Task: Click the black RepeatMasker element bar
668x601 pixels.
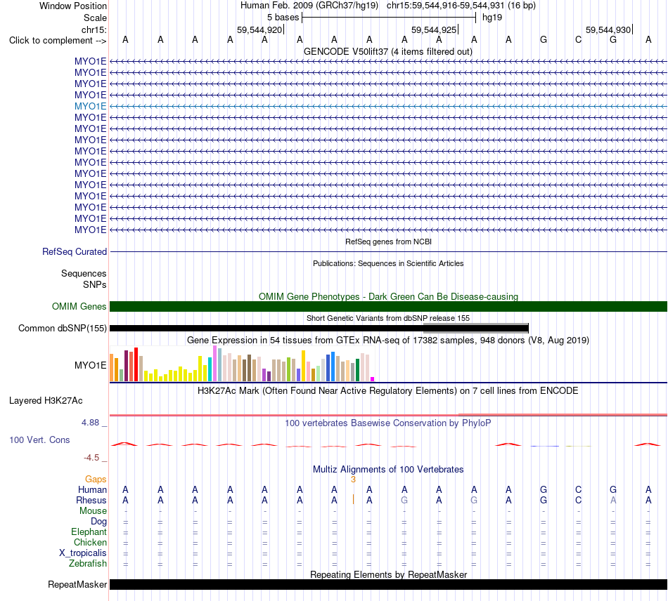Action: pyautogui.click(x=388, y=584)
